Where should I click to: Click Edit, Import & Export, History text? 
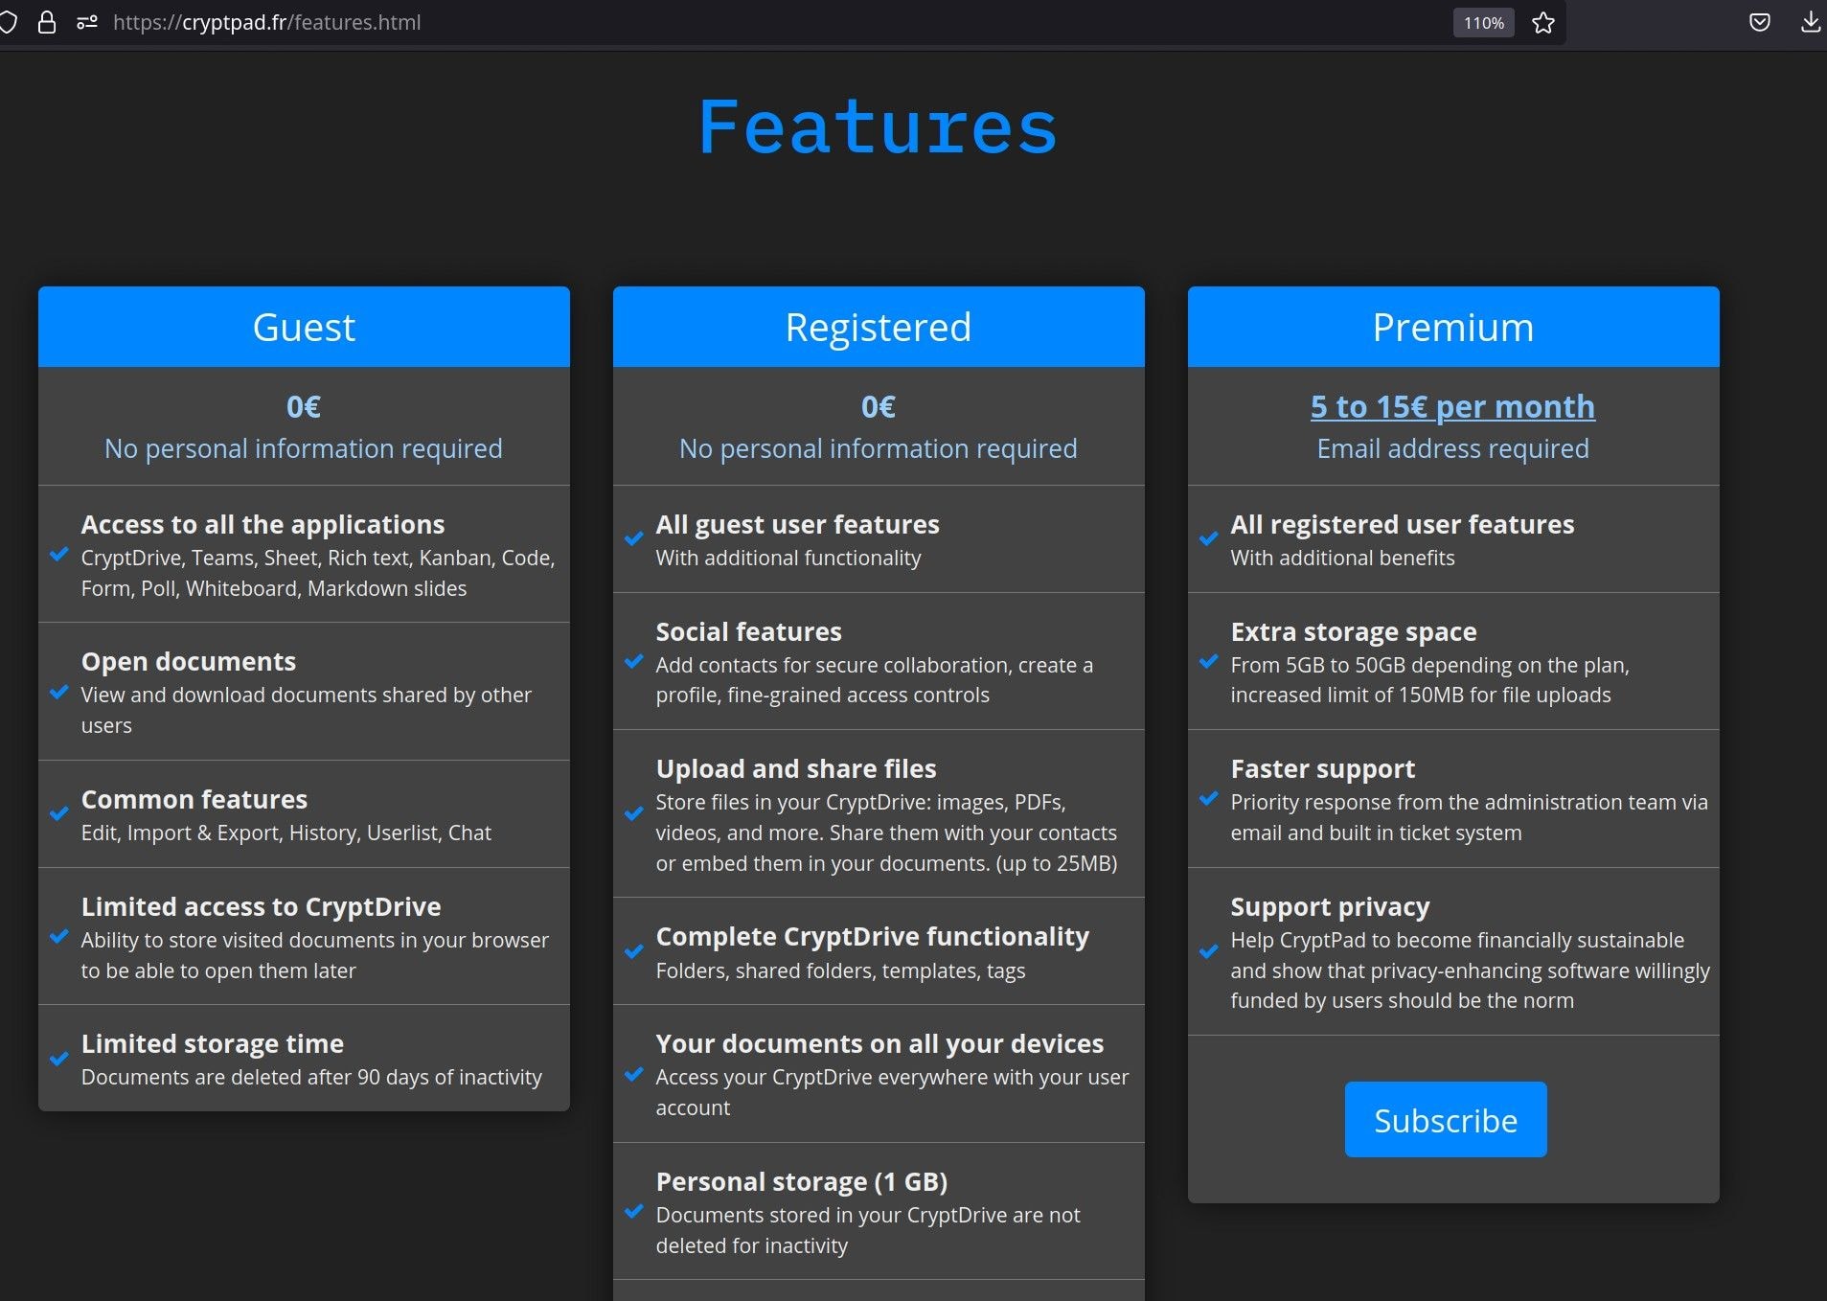click(285, 833)
